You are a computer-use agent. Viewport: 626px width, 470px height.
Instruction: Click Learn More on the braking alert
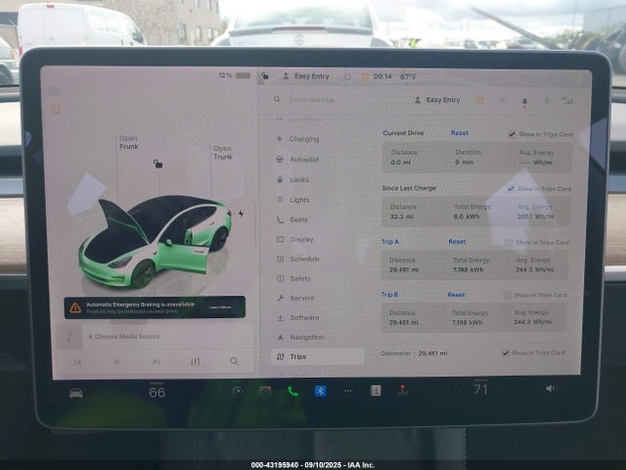point(220,306)
